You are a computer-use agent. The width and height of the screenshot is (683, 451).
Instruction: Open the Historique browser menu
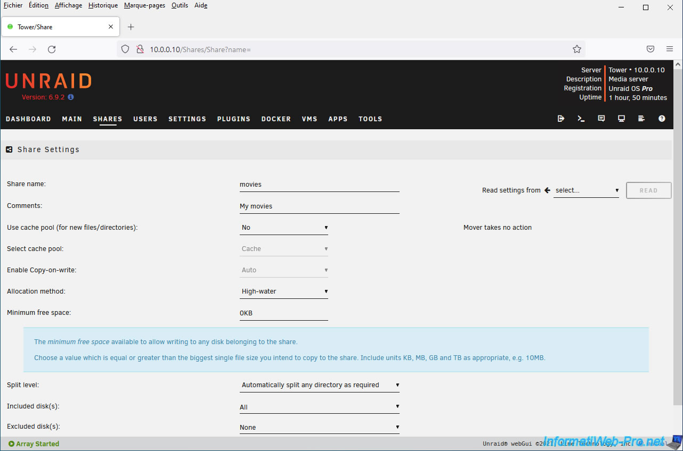click(x=103, y=5)
